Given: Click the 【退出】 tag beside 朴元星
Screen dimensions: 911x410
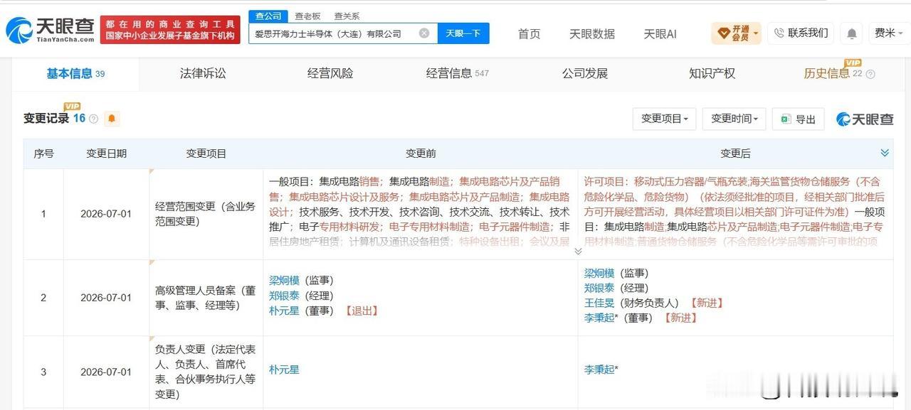Looking at the screenshot, I should coord(362,311).
